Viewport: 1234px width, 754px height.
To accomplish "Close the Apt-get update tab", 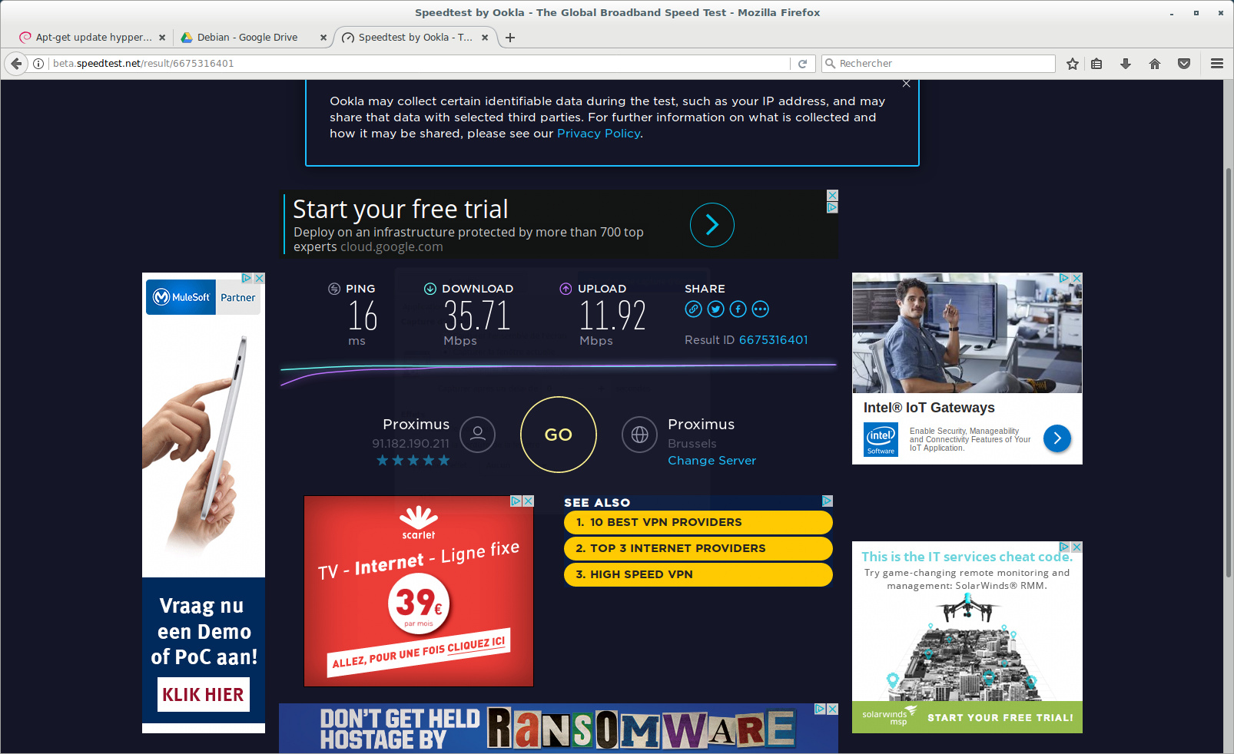I will point(162,38).
